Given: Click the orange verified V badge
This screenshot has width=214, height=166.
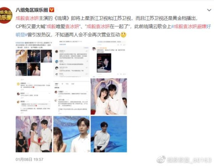Looking at the screenshot, I should (x=52, y=10).
